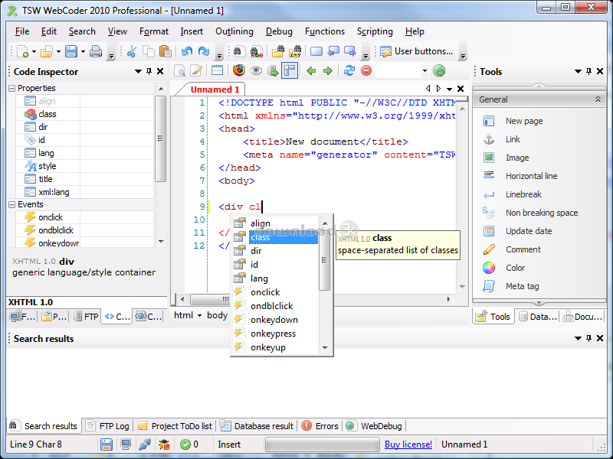The height and width of the screenshot is (459, 613).
Task: Insert a New page from Tools
Action: (x=524, y=121)
